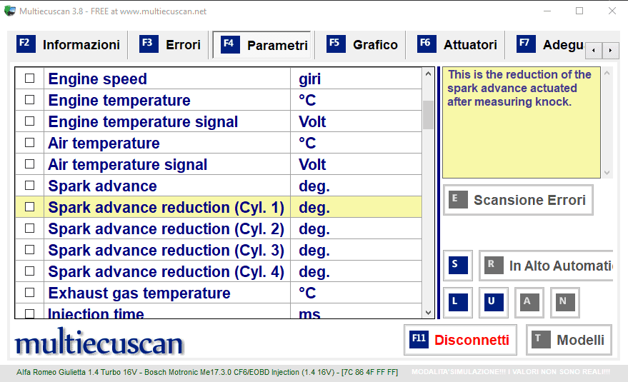Select the Engine speed parameter row
This screenshot has width=628, height=382.
(219, 79)
